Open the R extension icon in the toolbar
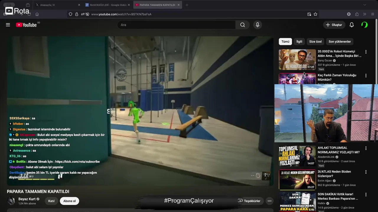This screenshot has width=378, height=212. point(349,14)
